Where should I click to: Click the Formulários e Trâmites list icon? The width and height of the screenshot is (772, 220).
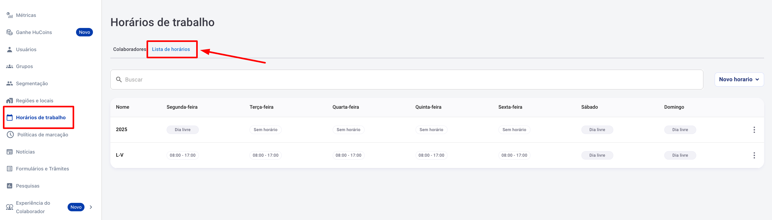pos(10,169)
